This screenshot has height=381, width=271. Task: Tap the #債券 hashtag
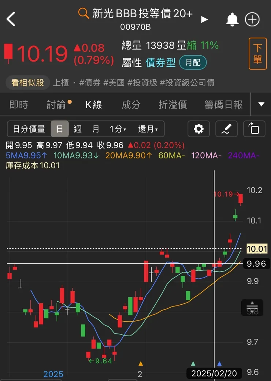click(90, 83)
